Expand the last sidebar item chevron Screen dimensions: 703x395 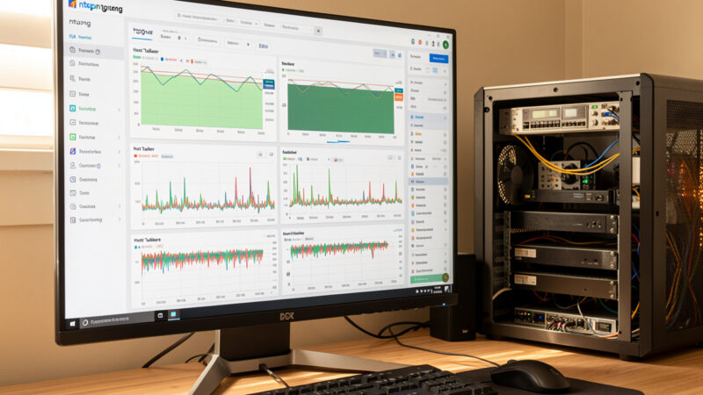click(120, 219)
